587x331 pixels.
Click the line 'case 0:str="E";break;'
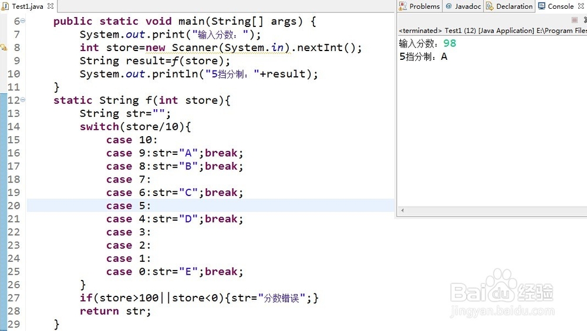coord(174,272)
